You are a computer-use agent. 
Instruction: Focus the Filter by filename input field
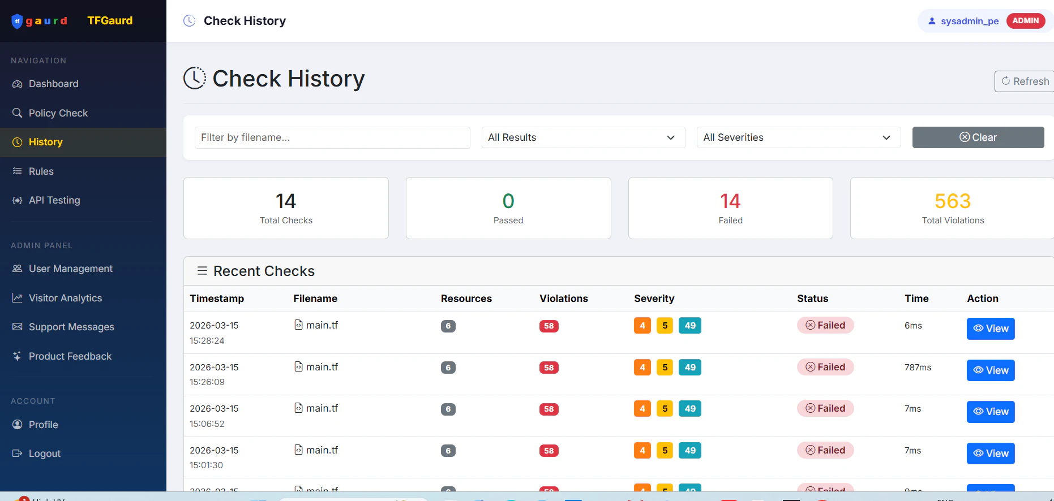pyautogui.click(x=332, y=137)
